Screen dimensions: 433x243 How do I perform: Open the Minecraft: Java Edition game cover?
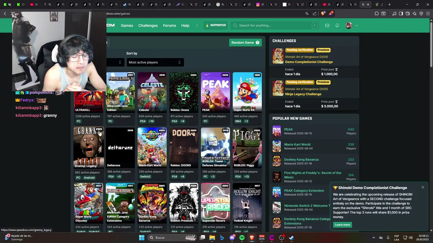point(120,92)
